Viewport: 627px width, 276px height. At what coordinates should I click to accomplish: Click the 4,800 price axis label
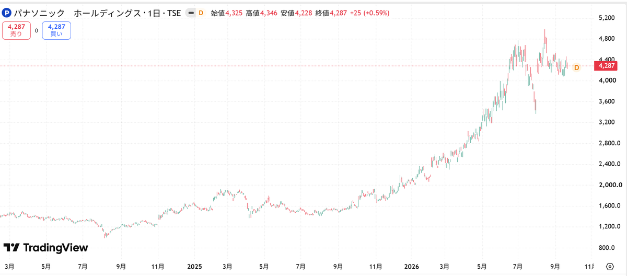pos(606,39)
